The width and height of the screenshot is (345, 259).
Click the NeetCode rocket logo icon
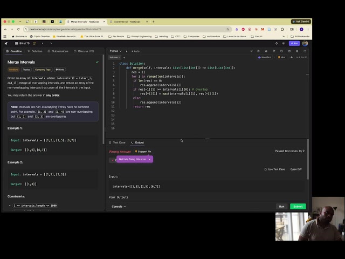(6, 43)
